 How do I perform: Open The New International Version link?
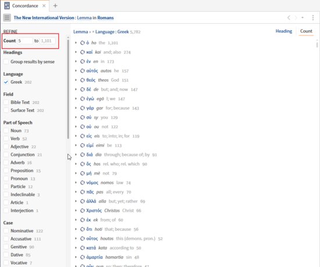click(44, 18)
